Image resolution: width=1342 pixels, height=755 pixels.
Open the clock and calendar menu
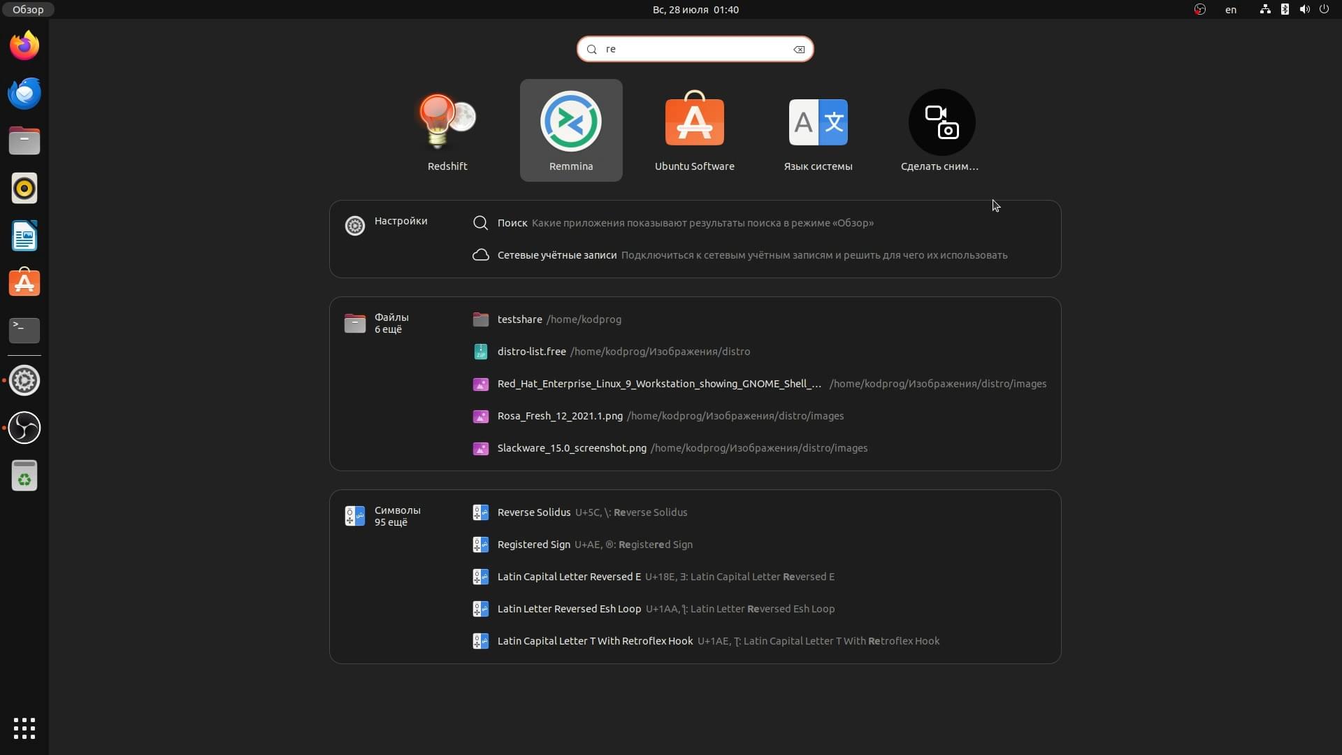point(695,10)
